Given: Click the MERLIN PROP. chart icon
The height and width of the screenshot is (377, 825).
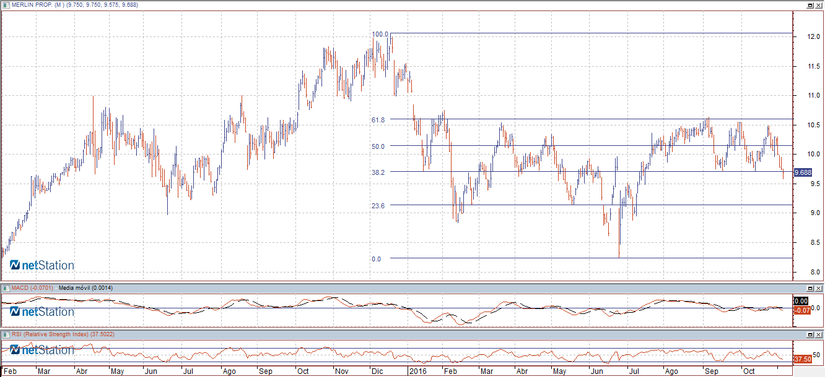Looking at the screenshot, I should tap(5, 4).
